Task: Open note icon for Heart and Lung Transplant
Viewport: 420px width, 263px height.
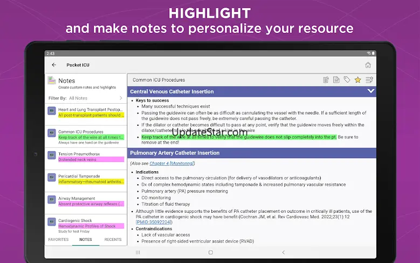Action: pyautogui.click(x=52, y=111)
